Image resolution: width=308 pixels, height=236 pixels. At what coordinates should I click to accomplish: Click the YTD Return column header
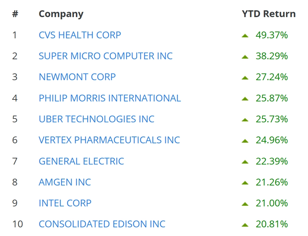(269, 14)
